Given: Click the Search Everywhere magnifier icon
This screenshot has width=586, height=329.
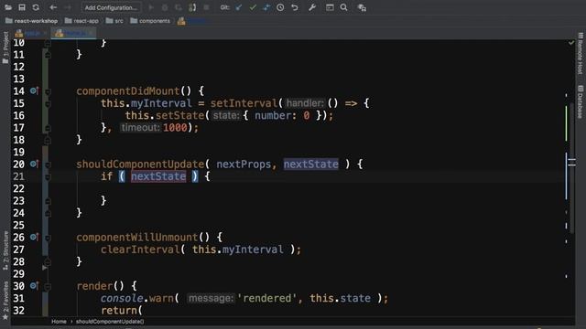Looking at the screenshot, I should (x=344, y=7).
